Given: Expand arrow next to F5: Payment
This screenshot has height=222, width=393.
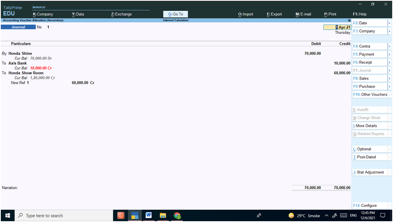Looking at the screenshot, I should click(x=389, y=55).
